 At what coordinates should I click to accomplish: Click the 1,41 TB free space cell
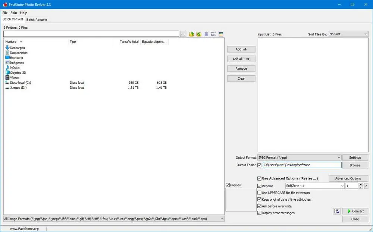pos(161,88)
